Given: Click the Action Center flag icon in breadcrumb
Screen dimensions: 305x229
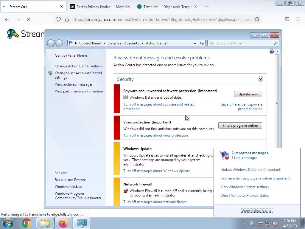Looking at the screenshot, I should pyautogui.click(x=71, y=43).
